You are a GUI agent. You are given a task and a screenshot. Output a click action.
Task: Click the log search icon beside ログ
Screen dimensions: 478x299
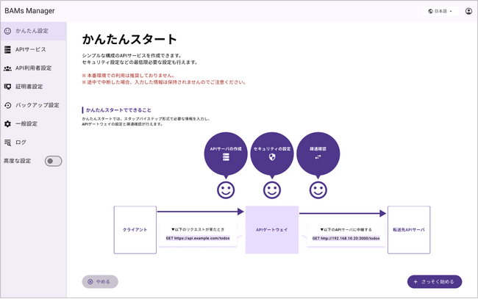(x=7, y=143)
